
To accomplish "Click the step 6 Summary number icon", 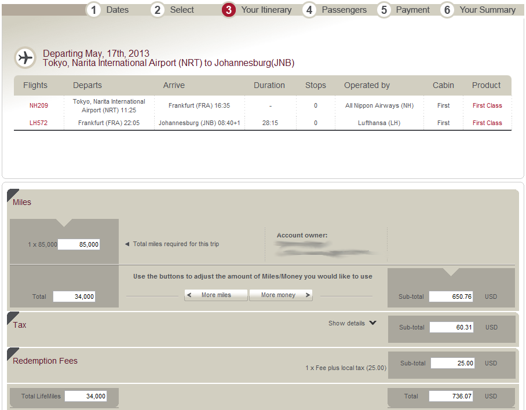I will pyautogui.click(x=447, y=10).
